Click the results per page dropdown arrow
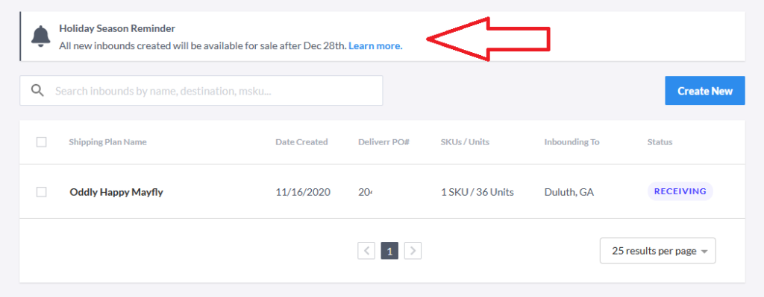This screenshot has height=297, width=764. click(704, 252)
